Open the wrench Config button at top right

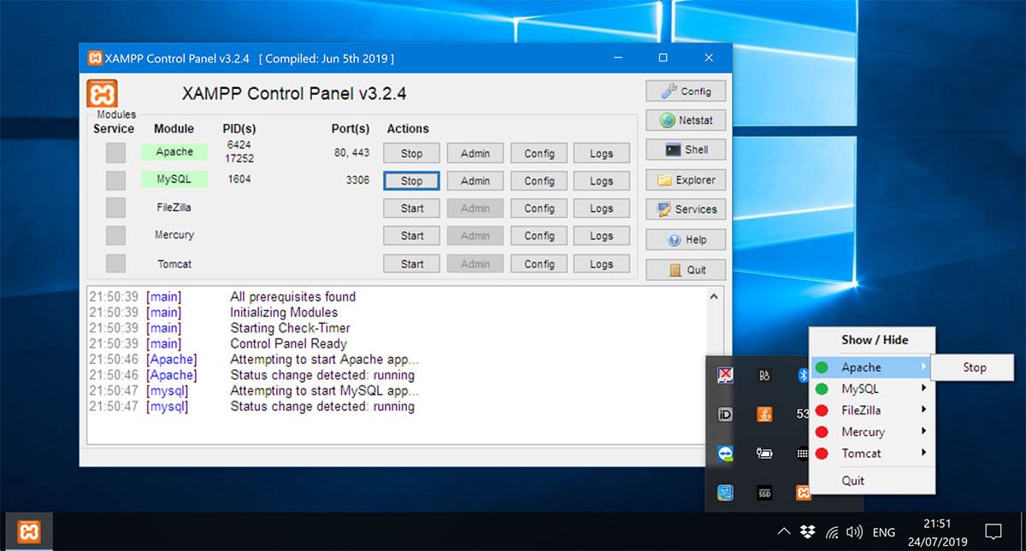686,91
